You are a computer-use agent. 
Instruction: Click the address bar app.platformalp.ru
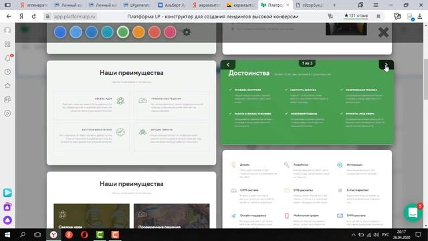(x=74, y=16)
